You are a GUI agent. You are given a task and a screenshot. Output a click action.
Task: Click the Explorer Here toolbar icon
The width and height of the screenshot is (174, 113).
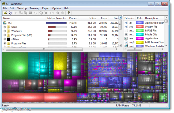[x=25, y=13]
